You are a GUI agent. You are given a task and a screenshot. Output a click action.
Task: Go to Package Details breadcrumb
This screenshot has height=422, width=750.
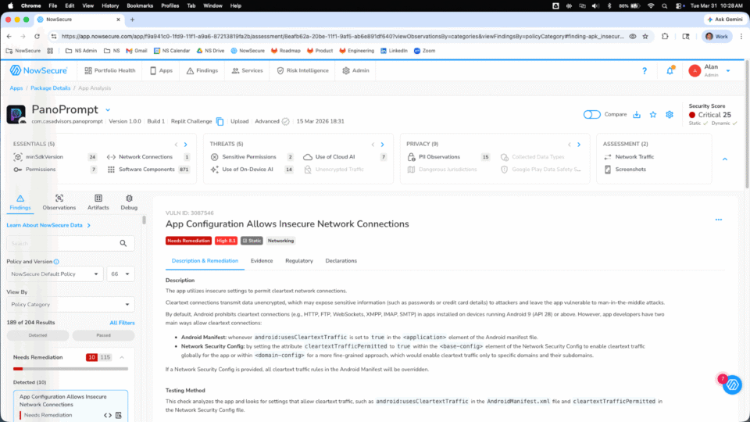50,88
